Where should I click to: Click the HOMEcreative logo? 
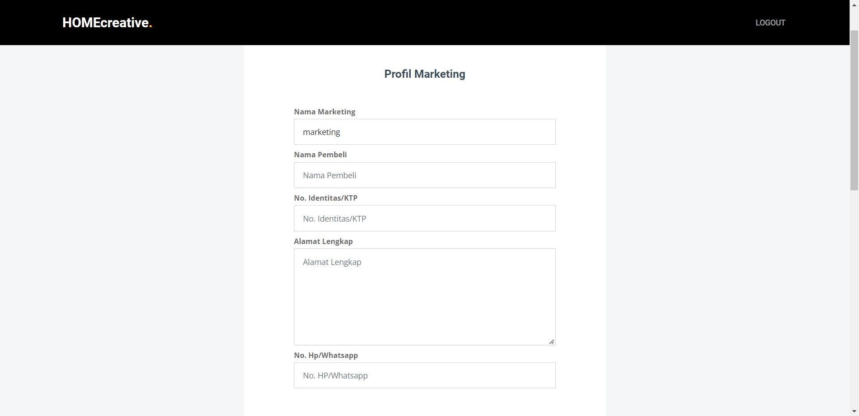[106, 22]
